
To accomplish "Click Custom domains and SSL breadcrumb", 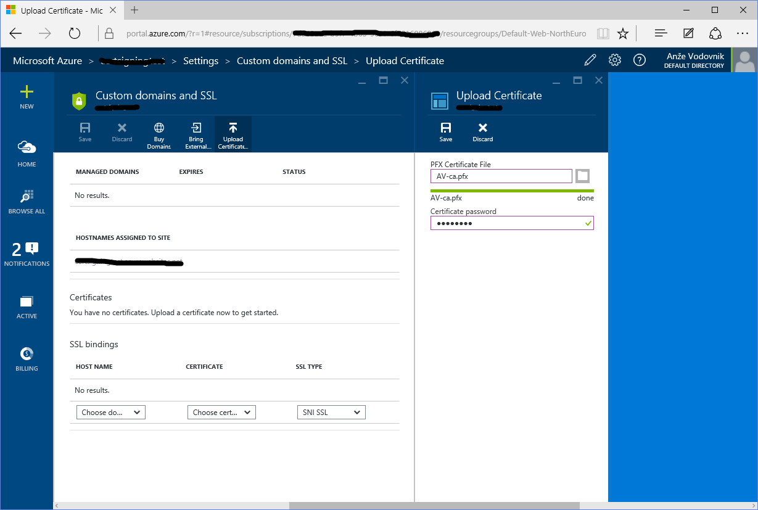I will (292, 60).
